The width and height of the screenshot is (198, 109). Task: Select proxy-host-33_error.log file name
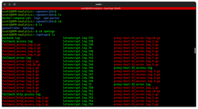click(132, 84)
